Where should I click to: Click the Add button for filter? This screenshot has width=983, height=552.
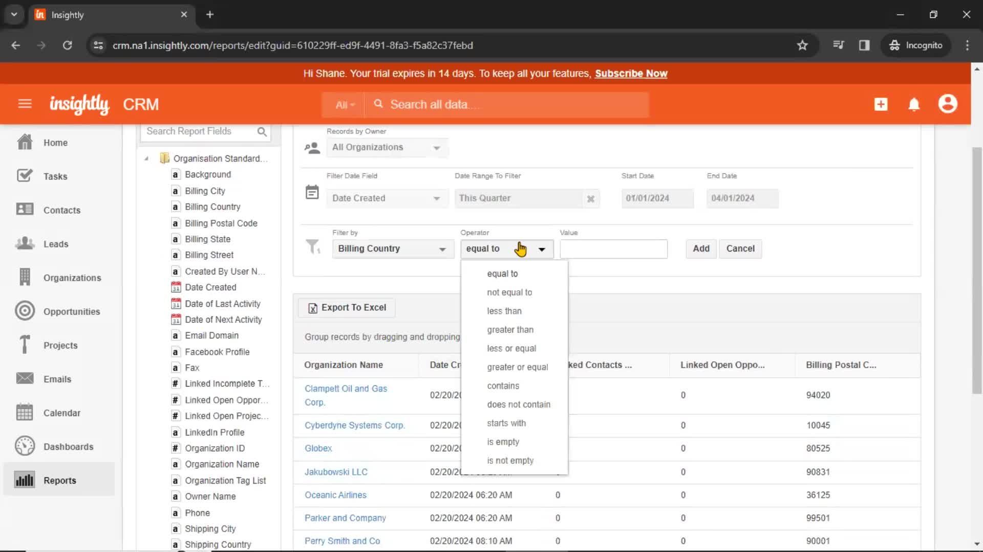[701, 248]
